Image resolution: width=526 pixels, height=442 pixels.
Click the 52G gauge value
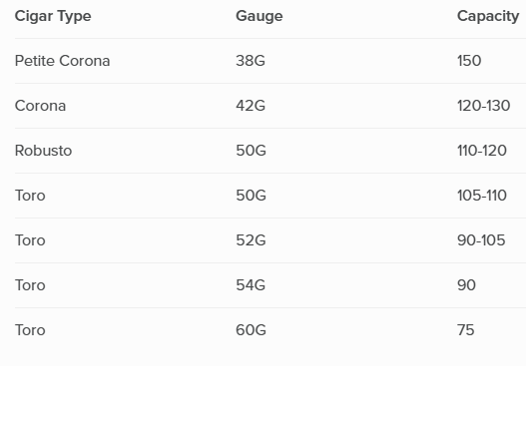click(251, 240)
